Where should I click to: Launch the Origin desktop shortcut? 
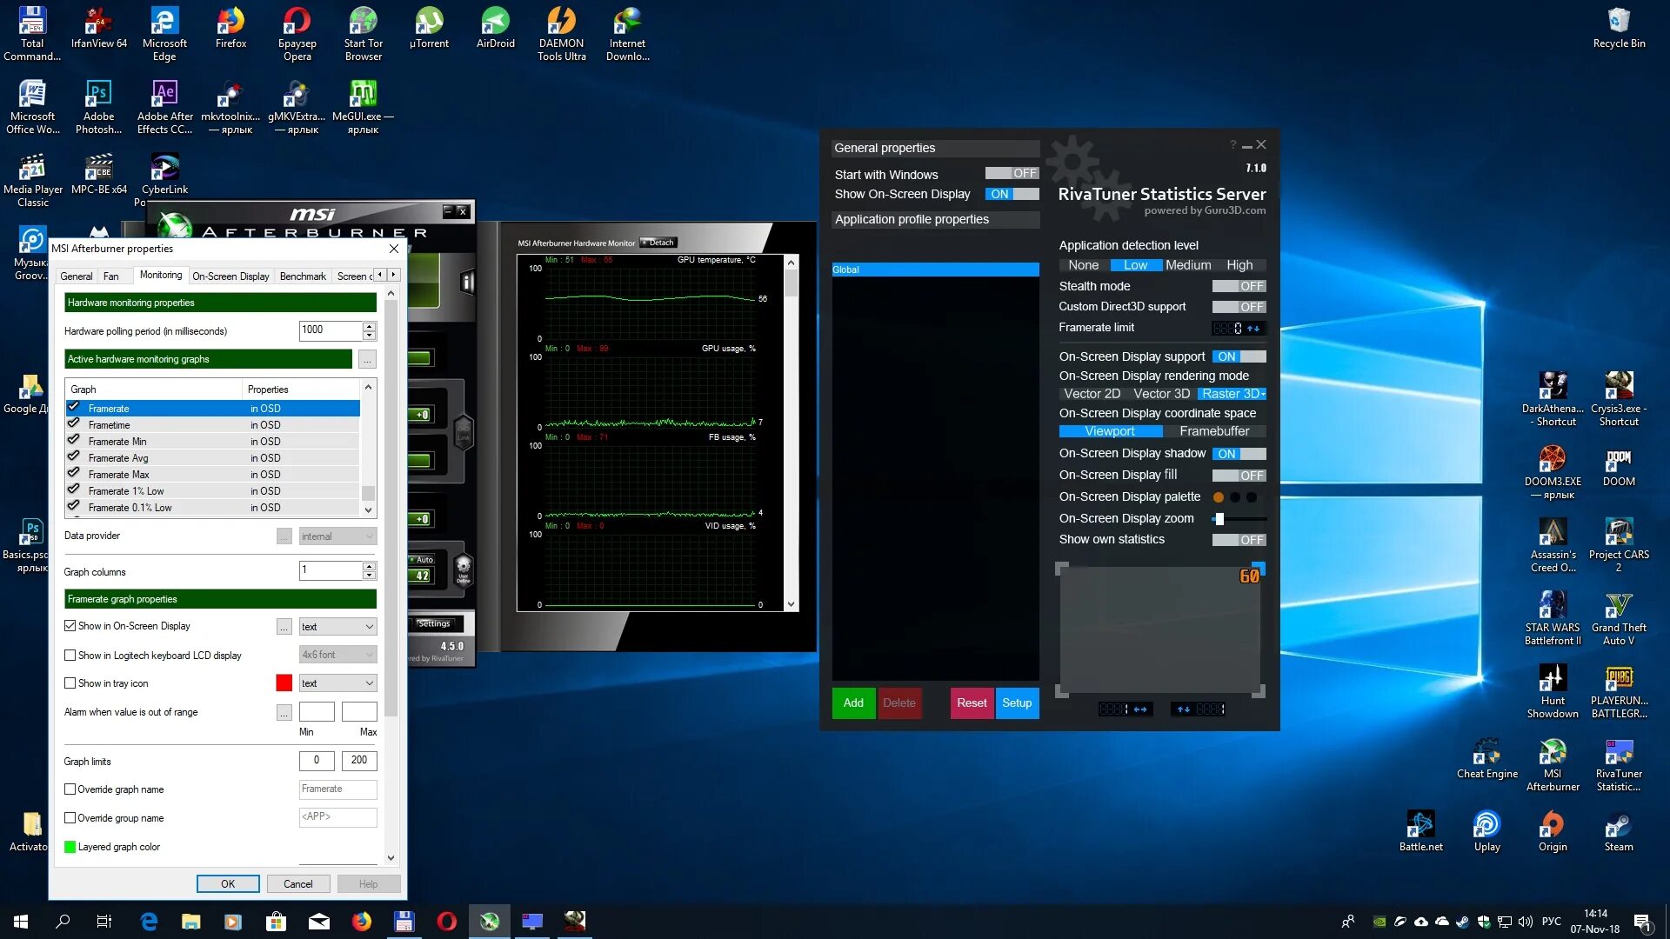pos(1553,832)
